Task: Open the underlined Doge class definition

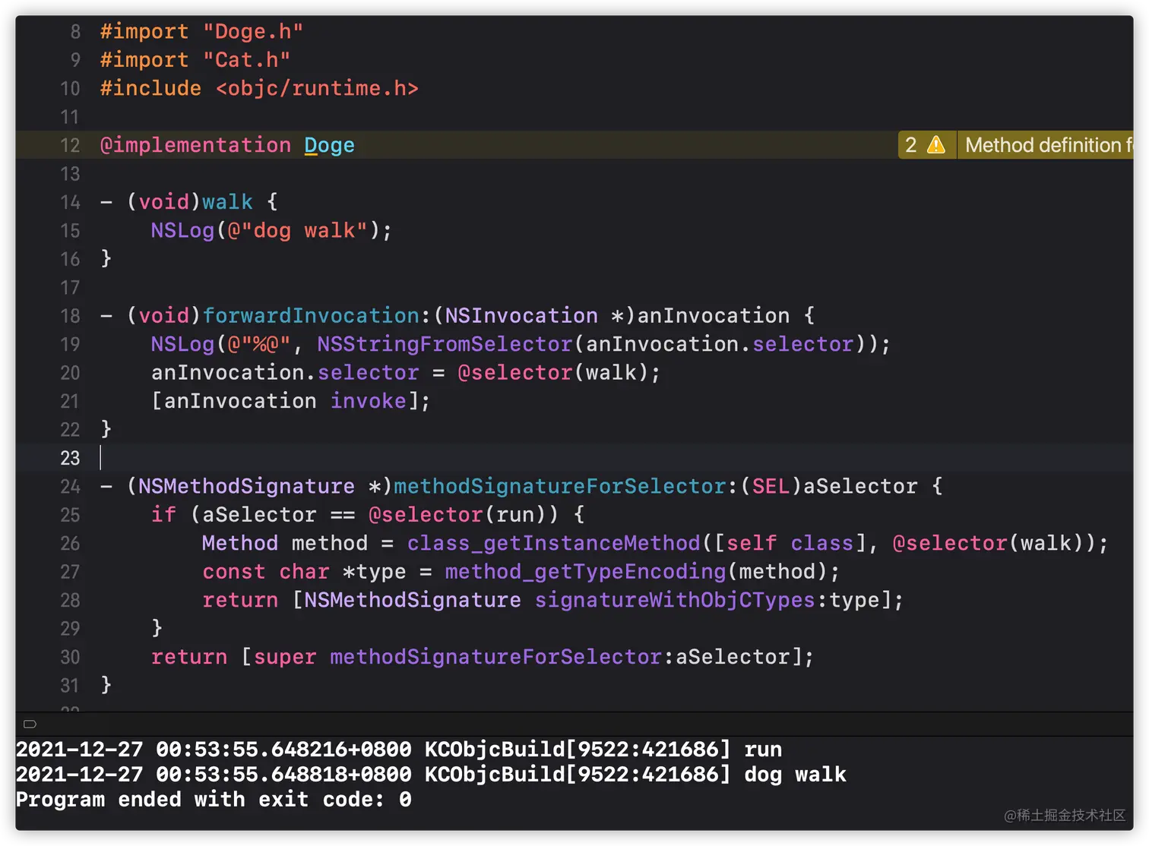Action: [329, 144]
